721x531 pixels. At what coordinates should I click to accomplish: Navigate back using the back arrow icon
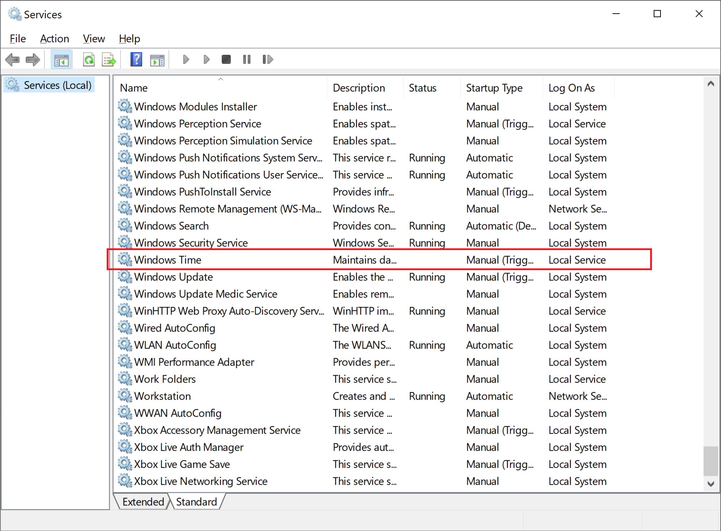13,59
